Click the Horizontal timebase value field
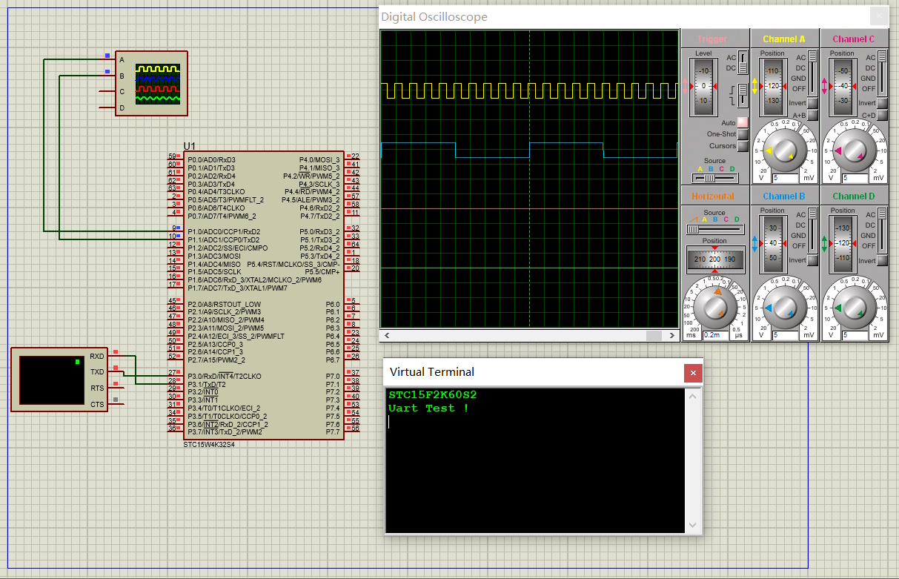Viewport: 899px width, 579px height. click(x=715, y=335)
